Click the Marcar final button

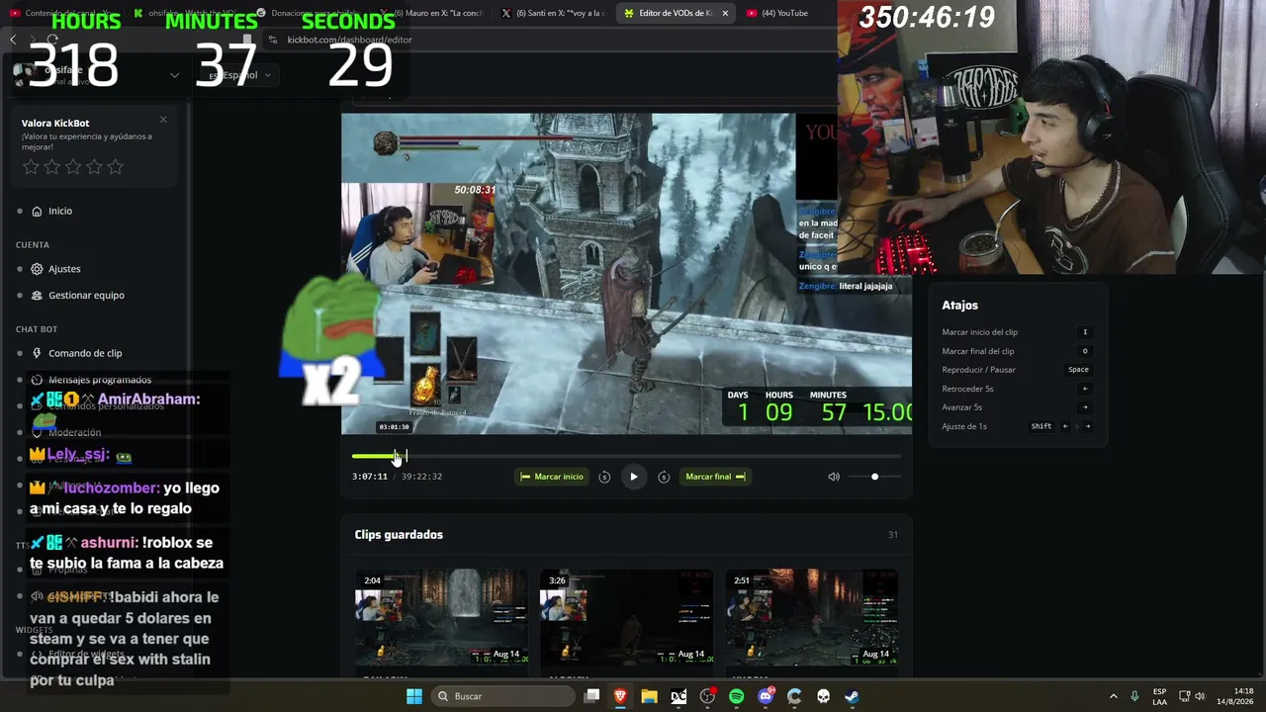[715, 477]
